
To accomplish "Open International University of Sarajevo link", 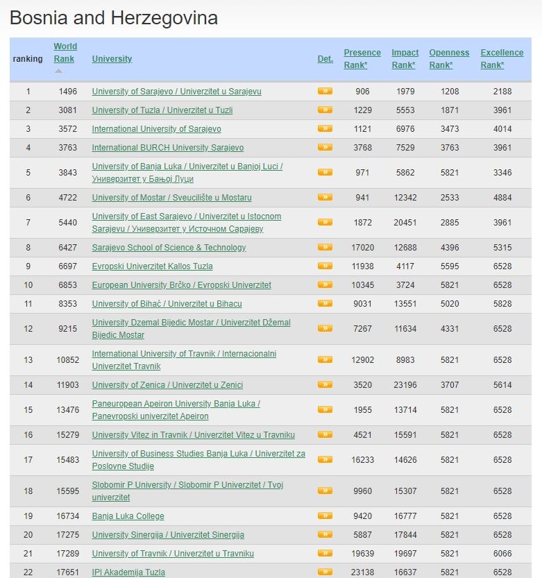I will tap(156, 129).
